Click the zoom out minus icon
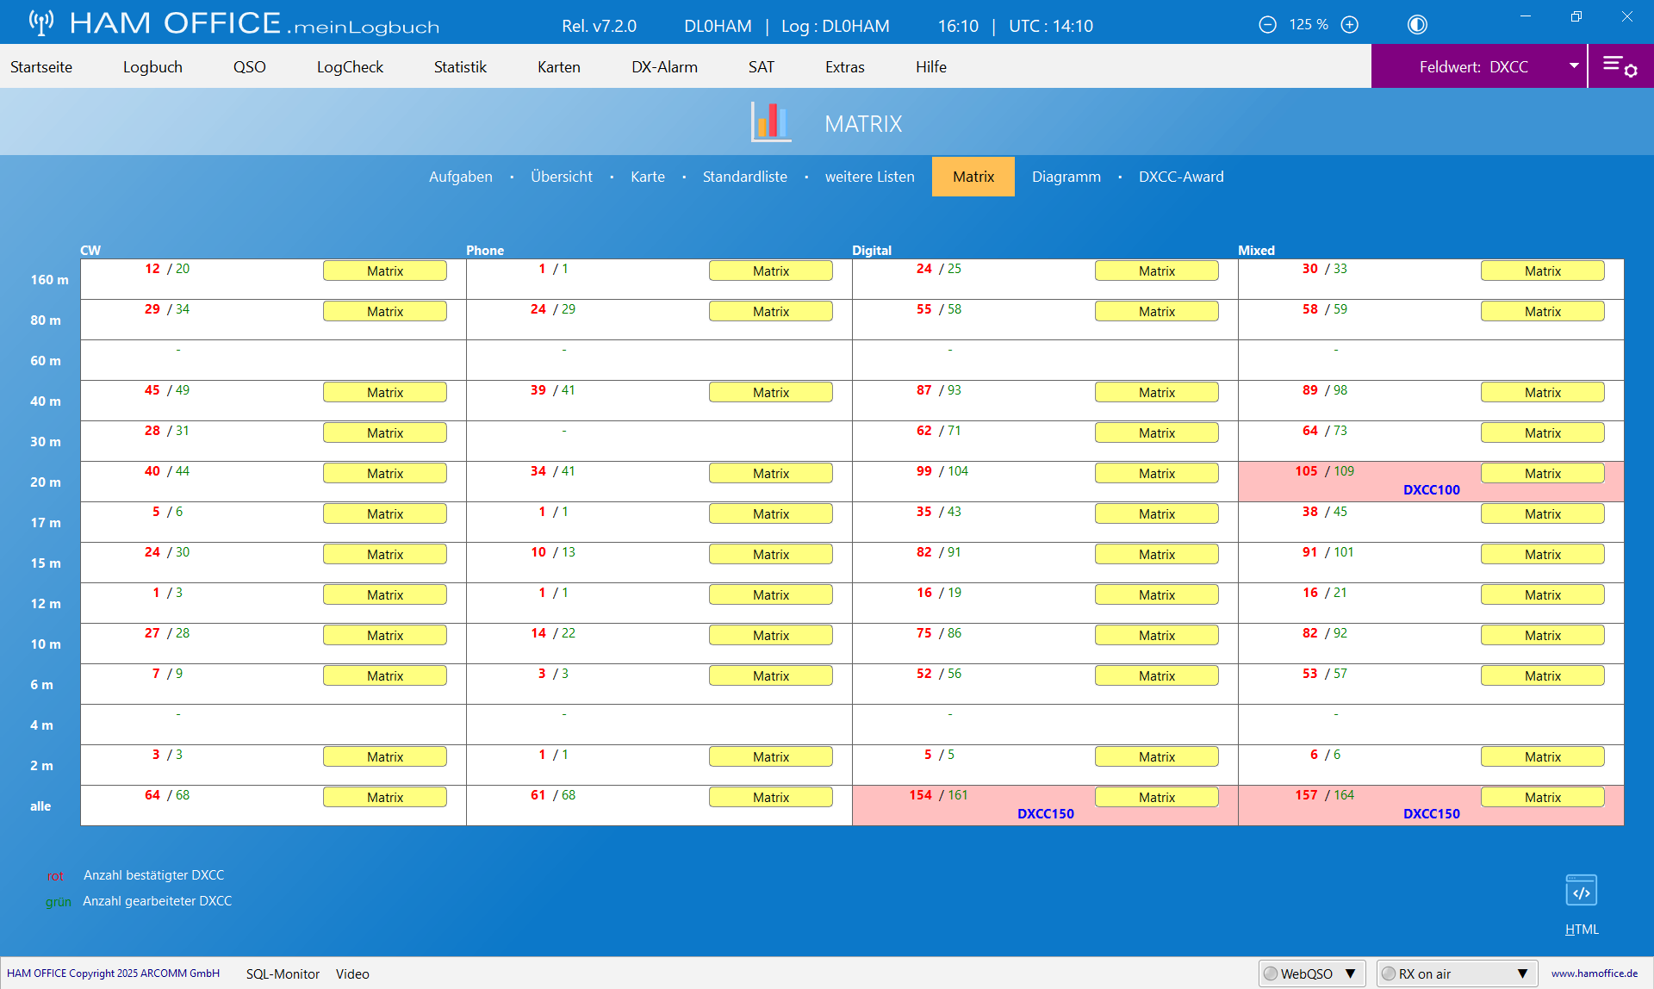This screenshot has height=989, width=1654. pyautogui.click(x=1267, y=25)
